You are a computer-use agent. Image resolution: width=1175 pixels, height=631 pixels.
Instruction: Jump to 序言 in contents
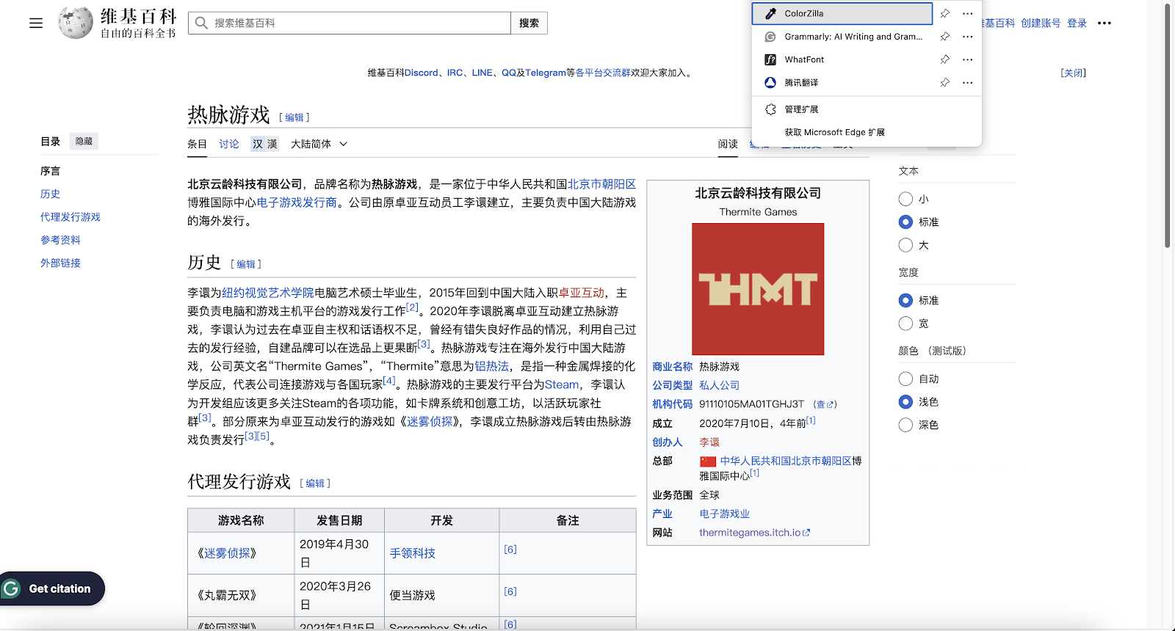(51, 171)
